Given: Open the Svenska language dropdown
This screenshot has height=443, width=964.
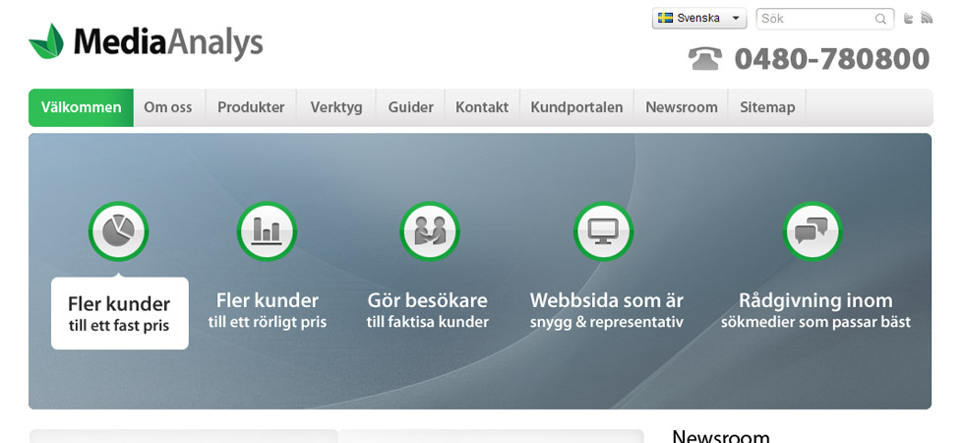Looking at the screenshot, I should 698,19.
